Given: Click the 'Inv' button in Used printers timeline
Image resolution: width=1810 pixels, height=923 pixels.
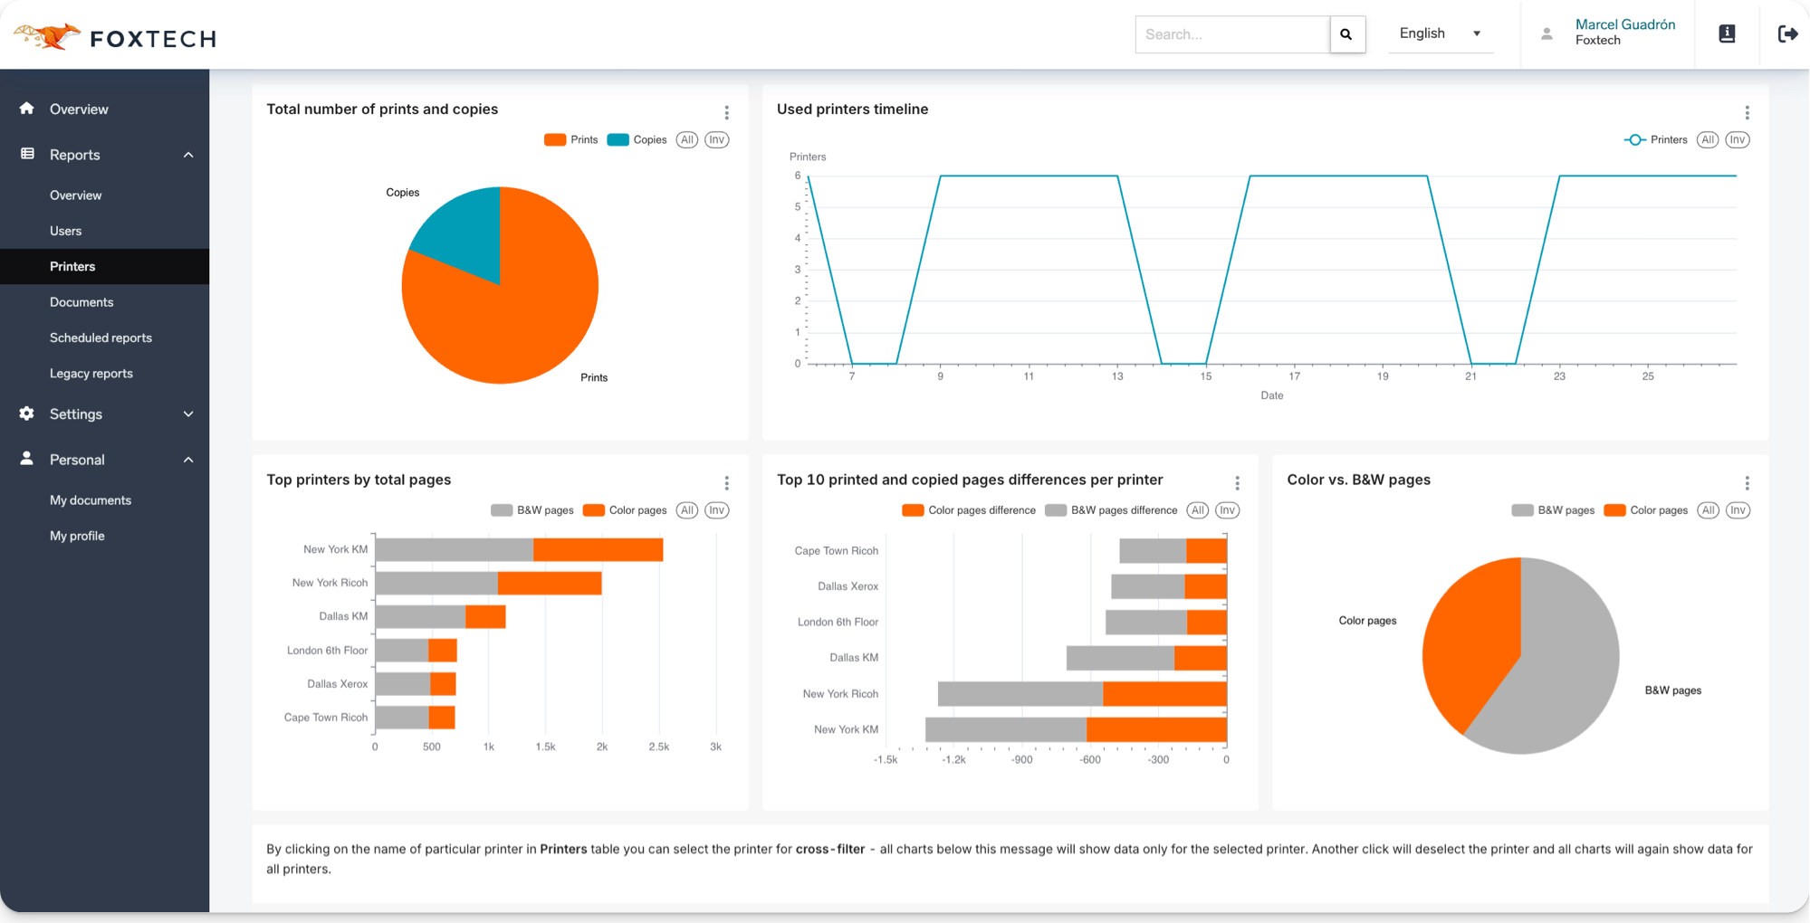Looking at the screenshot, I should [1738, 139].
